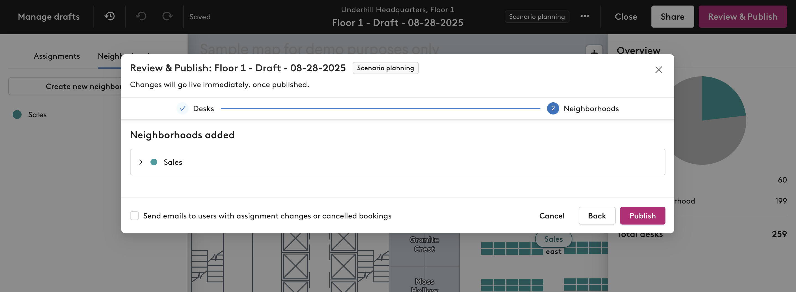This screenshot has width=796, height=292.
Task: Click the Sales label on the map
Action: click(553, 239)
